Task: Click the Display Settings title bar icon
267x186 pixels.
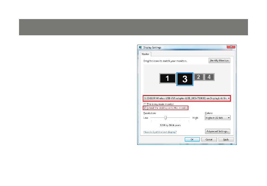Action: tap(140, 47)
